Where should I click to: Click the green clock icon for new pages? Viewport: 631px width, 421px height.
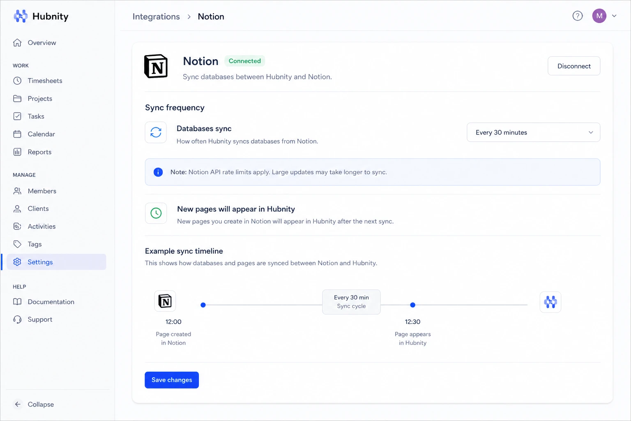156,213
